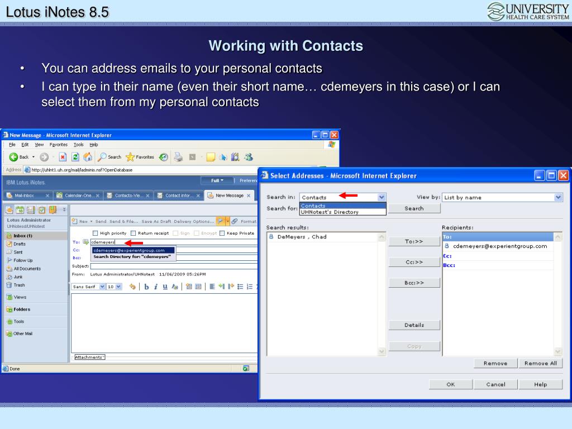Viewport: 572px width, 429px height.
Task: Open the Favorites menu in IE
Action: click(x=58, y=145)
